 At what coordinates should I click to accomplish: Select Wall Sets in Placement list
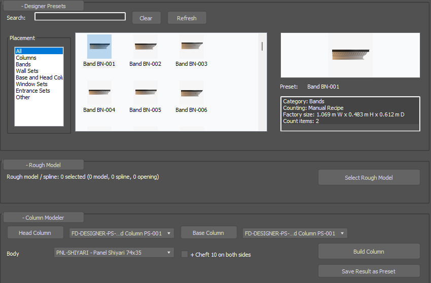click(39, 71)
